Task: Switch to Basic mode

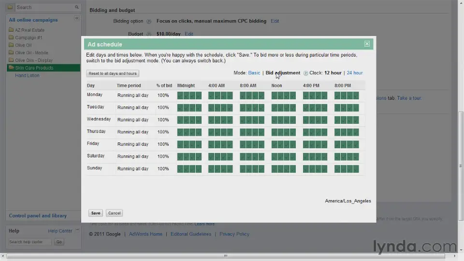Action: pos(254,73)
